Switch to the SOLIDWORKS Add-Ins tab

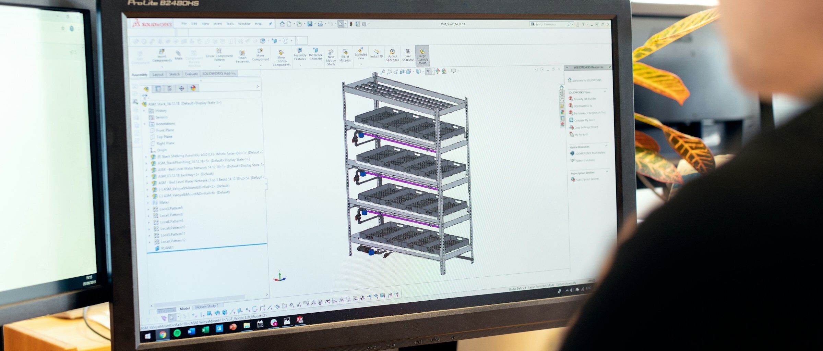click(219, 73)
